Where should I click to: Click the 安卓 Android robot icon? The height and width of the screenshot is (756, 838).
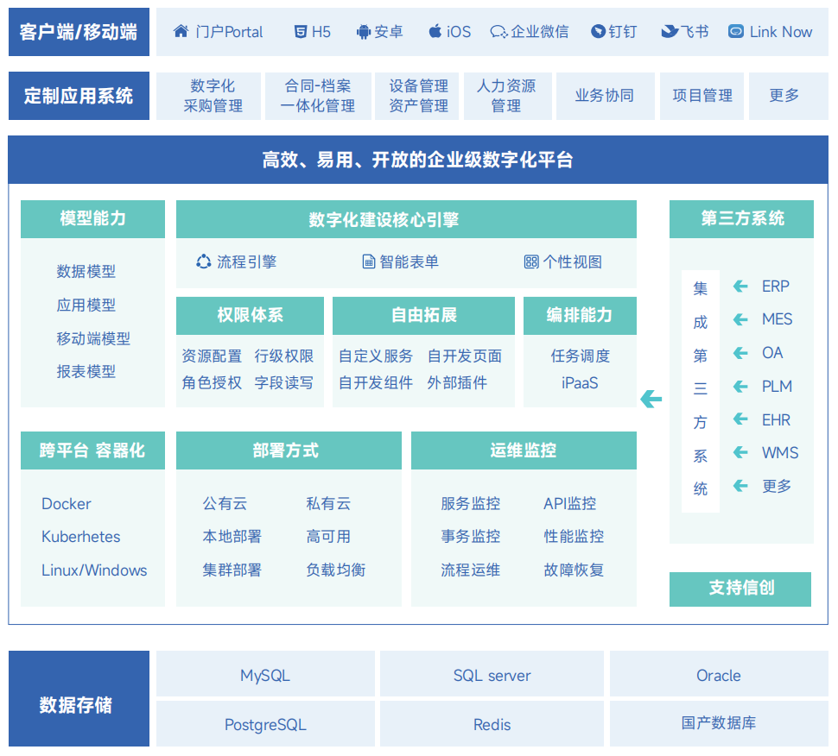point(365,31)
